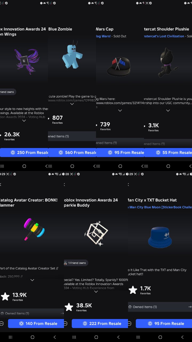Open the Monstercat's Lost Civilization link
The width and height of the screenshot is (192, 342).
click(x=164, y=36)
